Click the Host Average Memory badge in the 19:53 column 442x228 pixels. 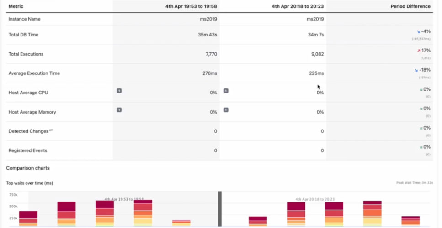119,110
